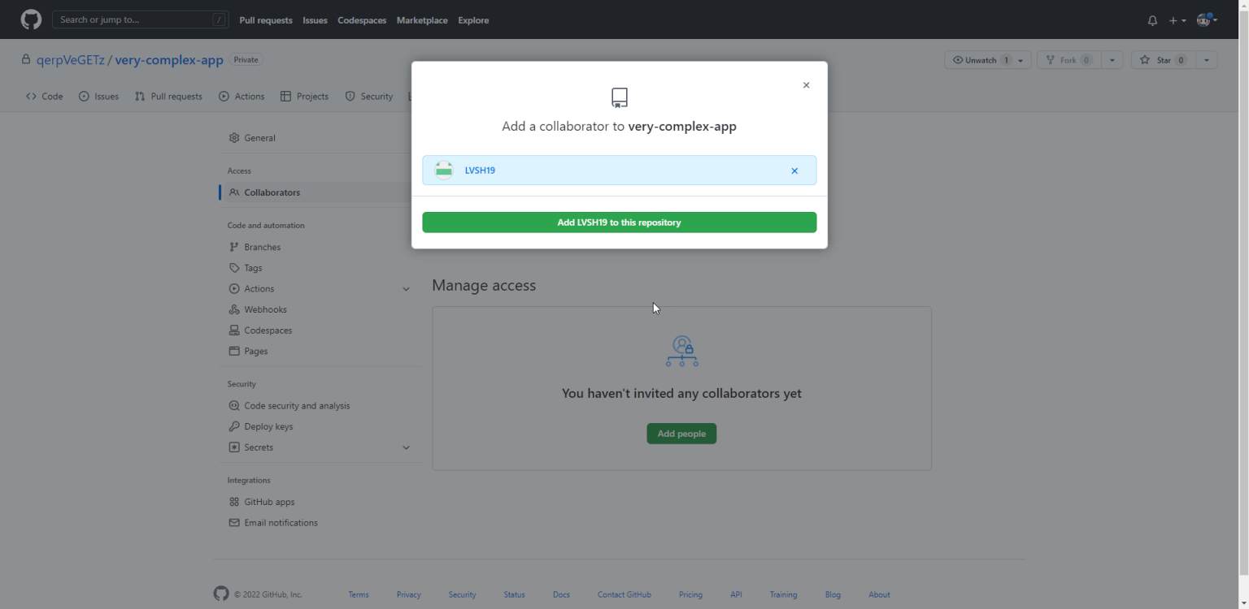Click the Unwatch button

click(981, 60)
